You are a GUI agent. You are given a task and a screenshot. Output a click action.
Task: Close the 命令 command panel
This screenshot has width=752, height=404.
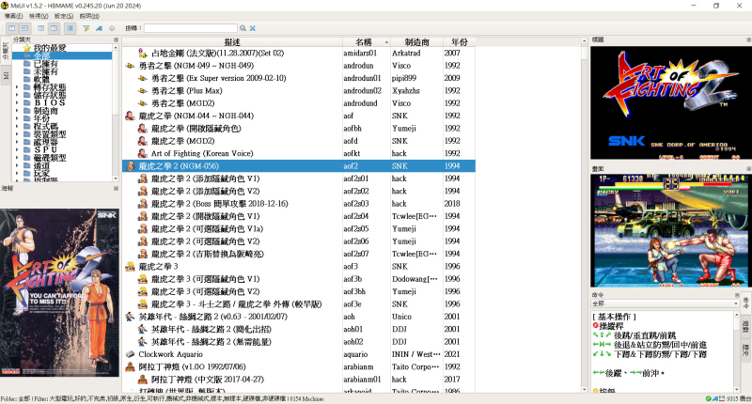(x=737, y=295)
